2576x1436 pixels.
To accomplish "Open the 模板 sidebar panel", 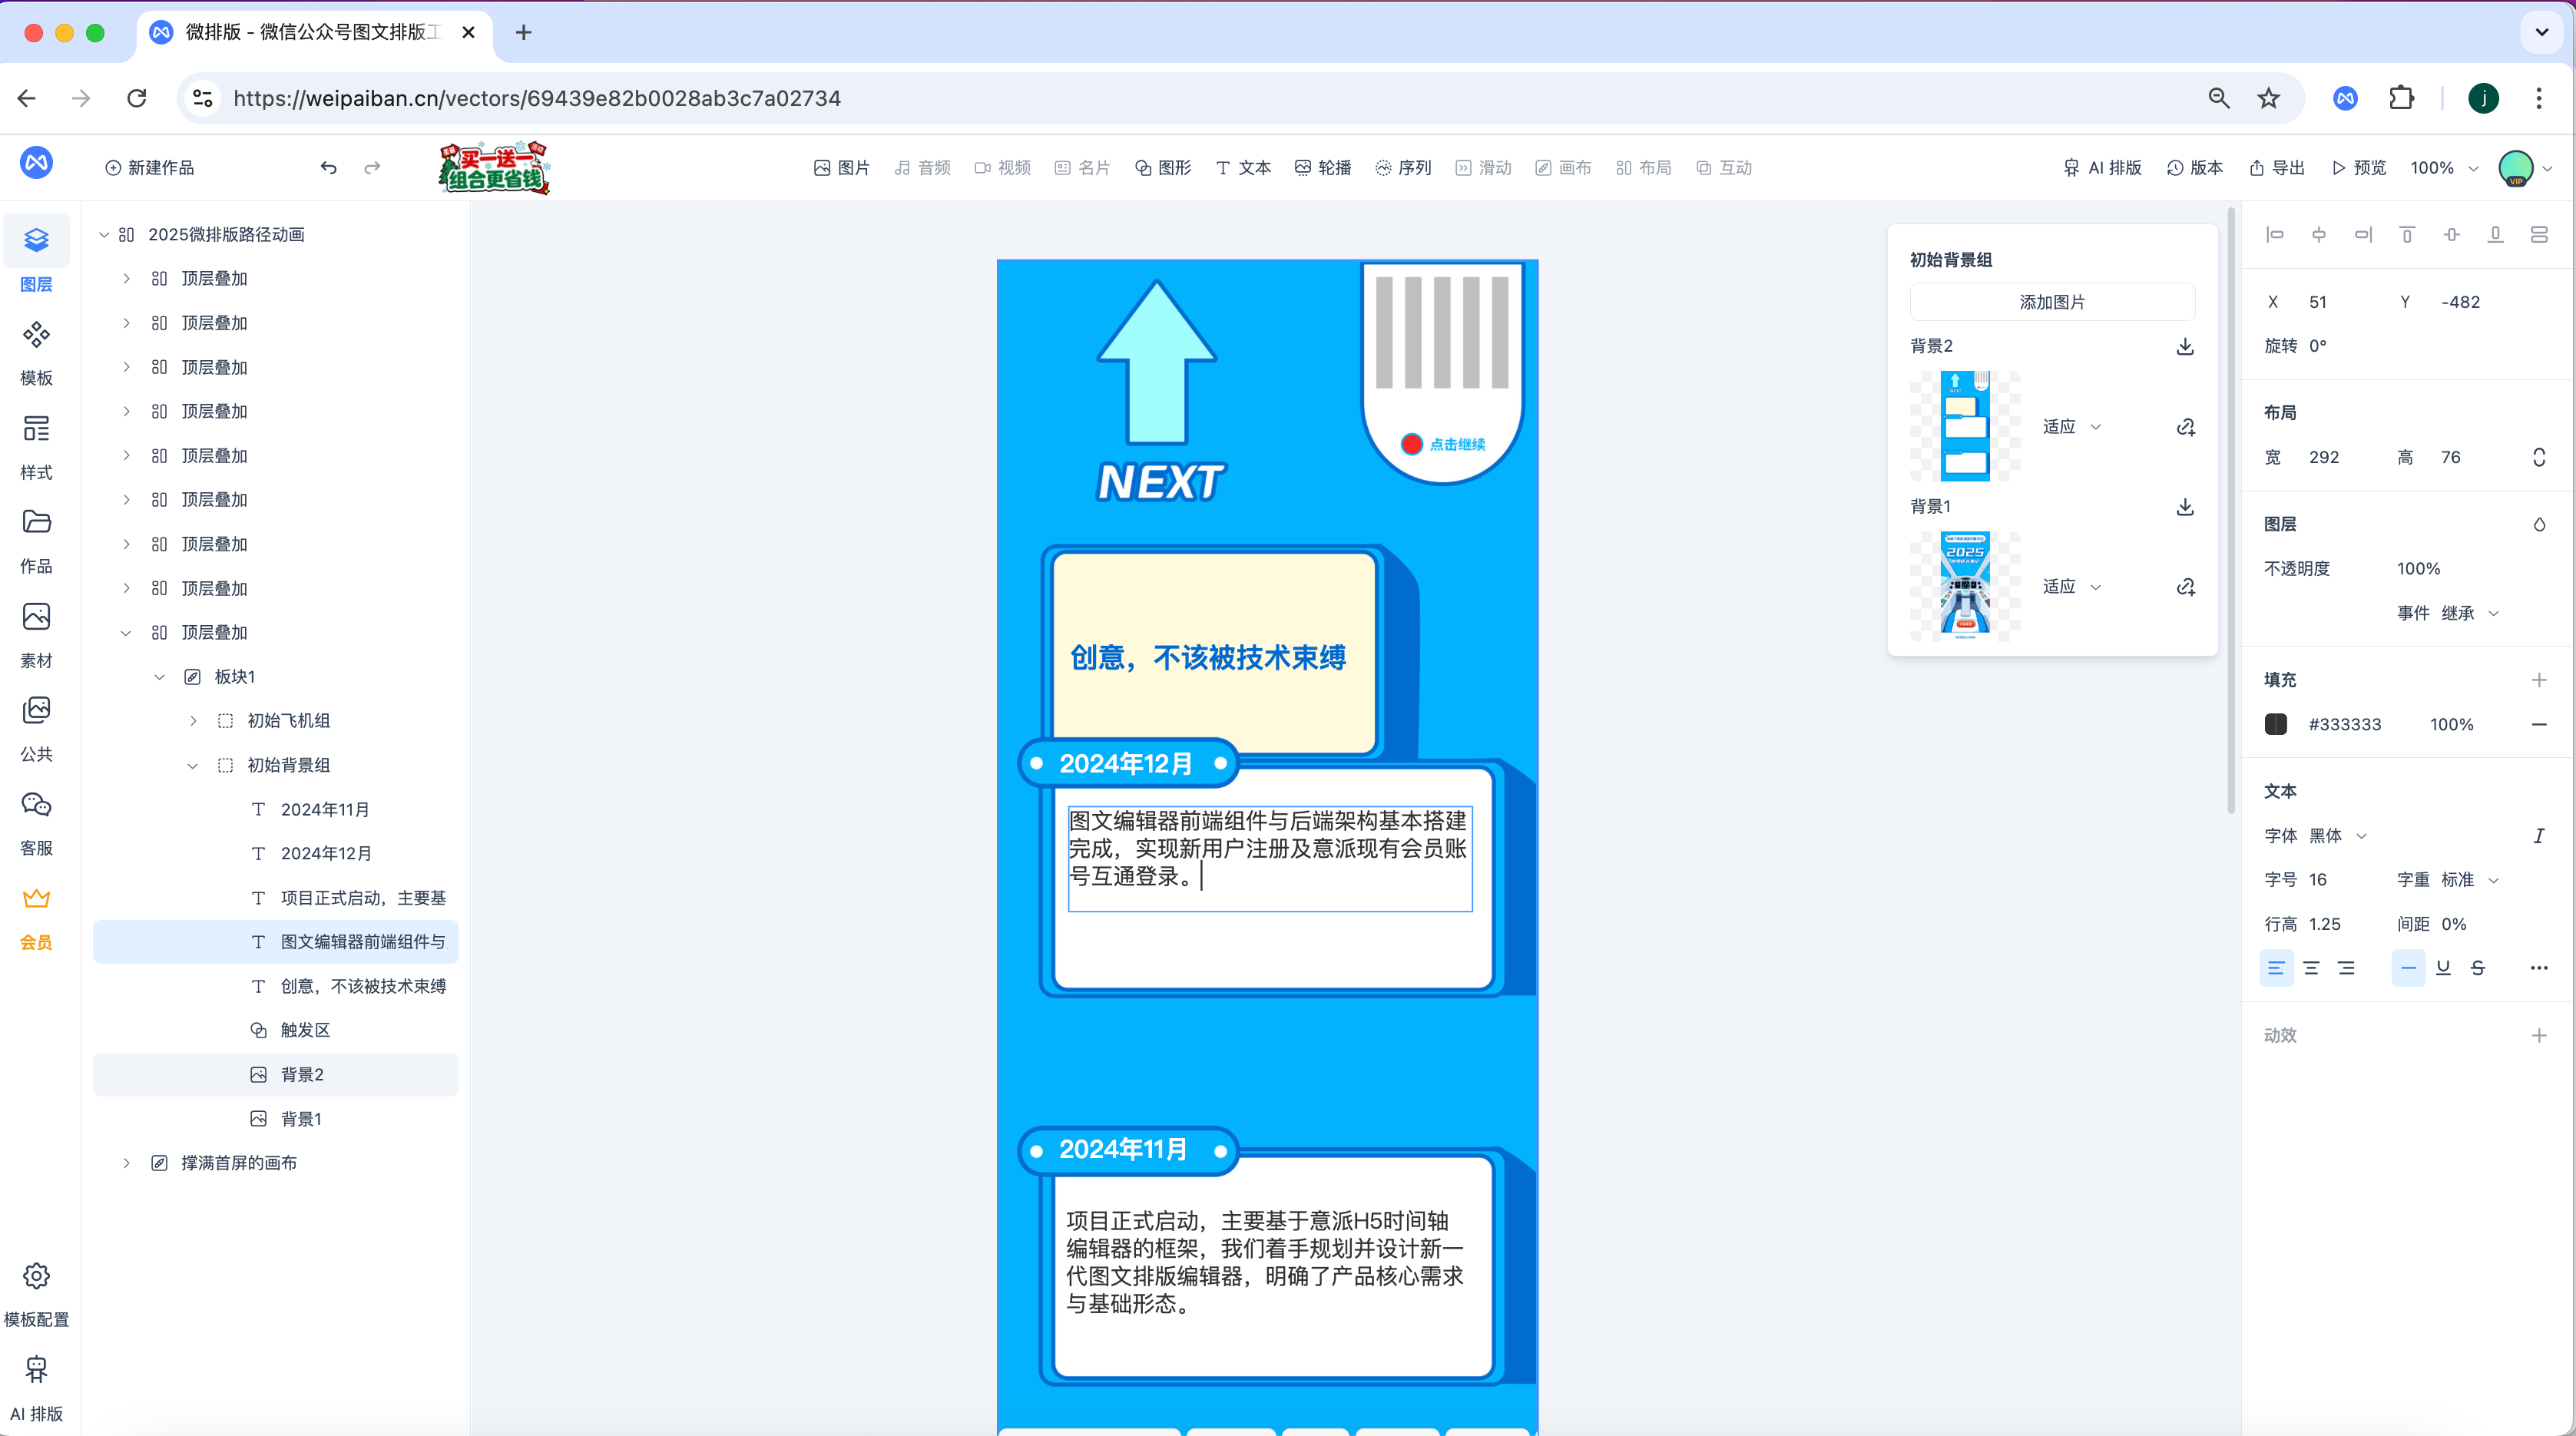I will point(36,352).
